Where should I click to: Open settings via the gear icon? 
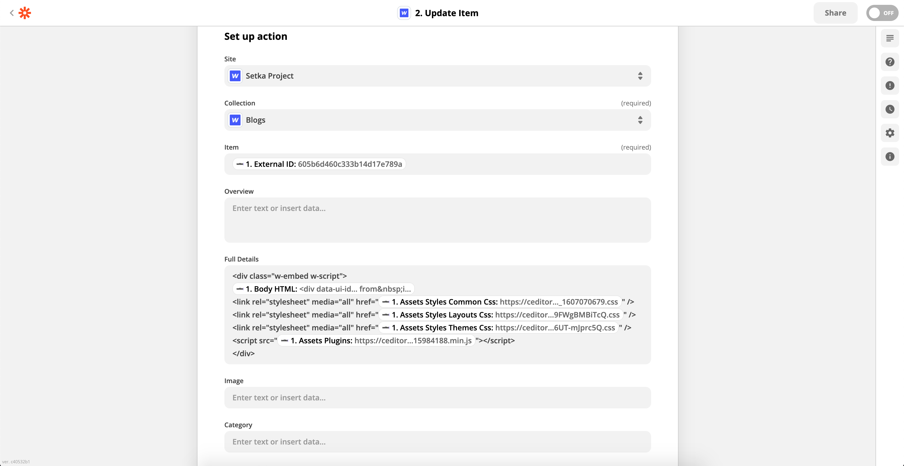point(890,133)
